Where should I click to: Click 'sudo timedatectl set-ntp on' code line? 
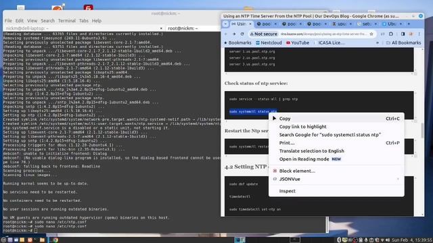[x=255, y=209]
